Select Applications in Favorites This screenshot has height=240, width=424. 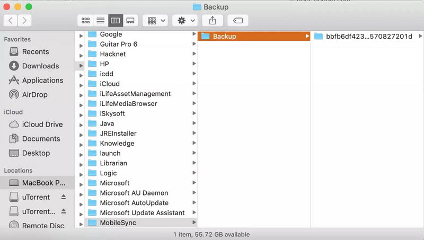coord(42,80)
